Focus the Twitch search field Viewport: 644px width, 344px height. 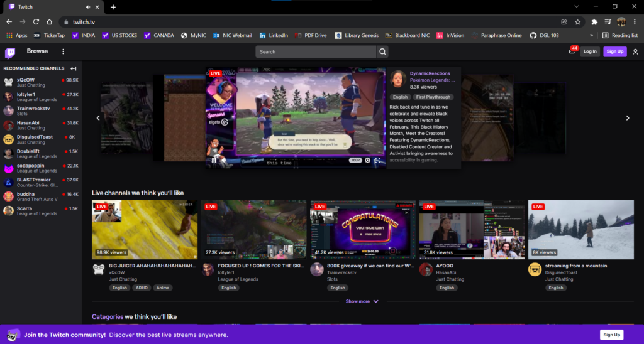[x=316, y=51]
